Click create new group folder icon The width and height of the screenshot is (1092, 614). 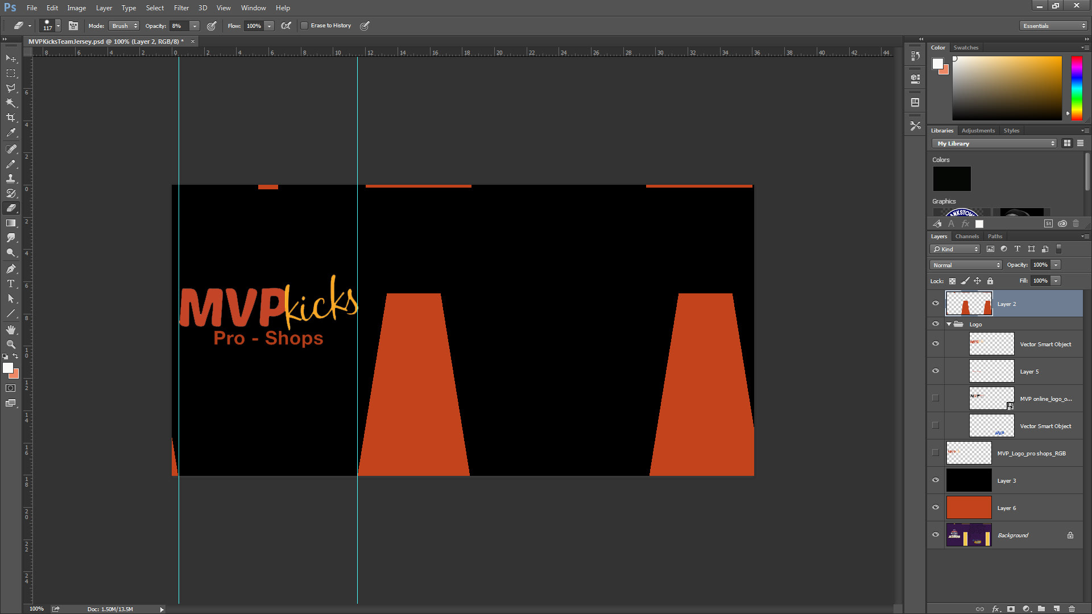point(1041,608)
